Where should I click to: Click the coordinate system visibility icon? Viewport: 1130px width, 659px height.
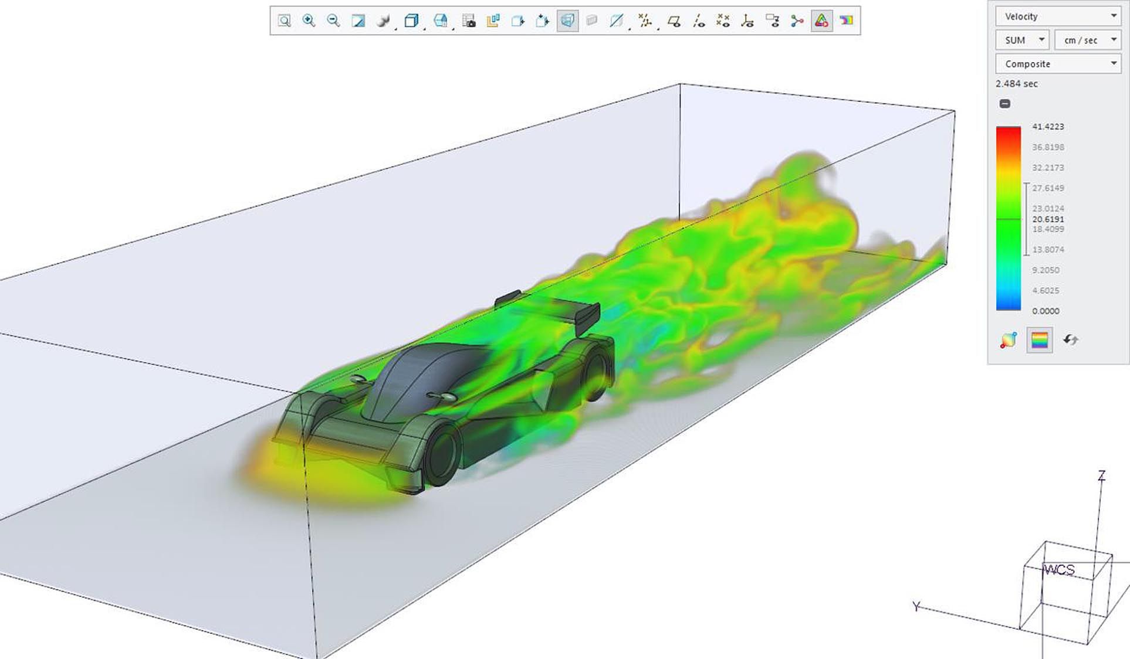click(747, 21)
